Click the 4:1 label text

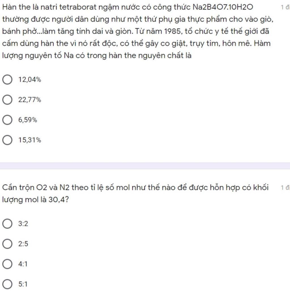tap(23, 264)
